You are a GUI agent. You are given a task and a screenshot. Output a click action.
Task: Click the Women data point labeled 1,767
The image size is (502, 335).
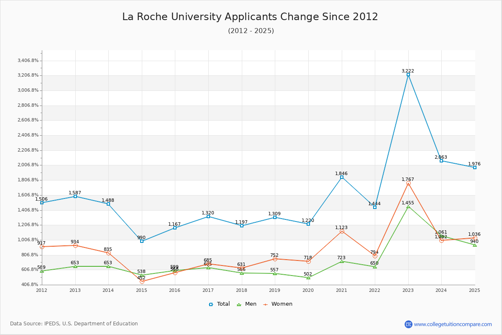[x=408, y=183]
